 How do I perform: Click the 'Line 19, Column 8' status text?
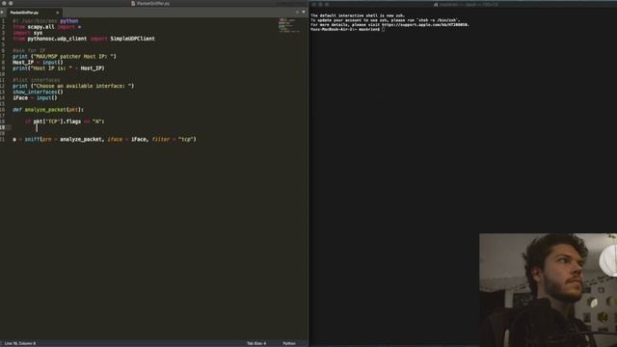20,343
